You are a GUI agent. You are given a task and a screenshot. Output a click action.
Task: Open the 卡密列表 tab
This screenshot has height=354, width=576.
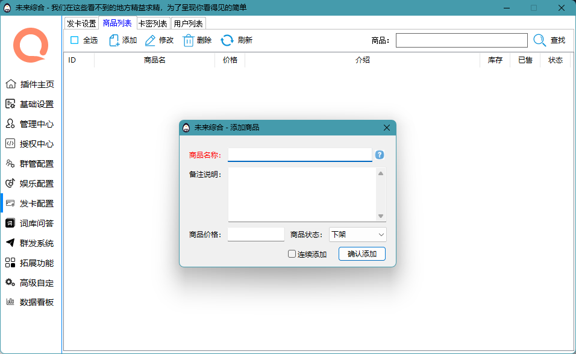tap(154, 22)
